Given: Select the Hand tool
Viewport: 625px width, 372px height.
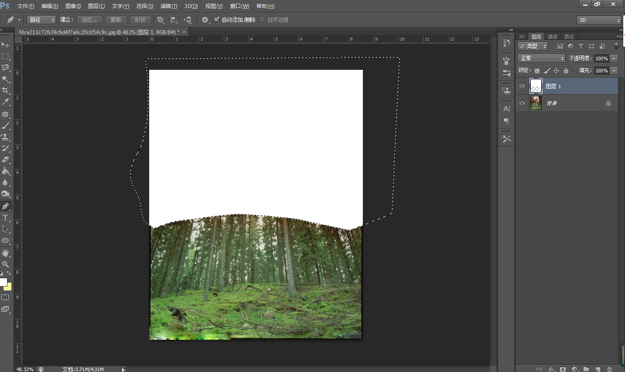Looking at the screenshot, I should coord(5,253).
